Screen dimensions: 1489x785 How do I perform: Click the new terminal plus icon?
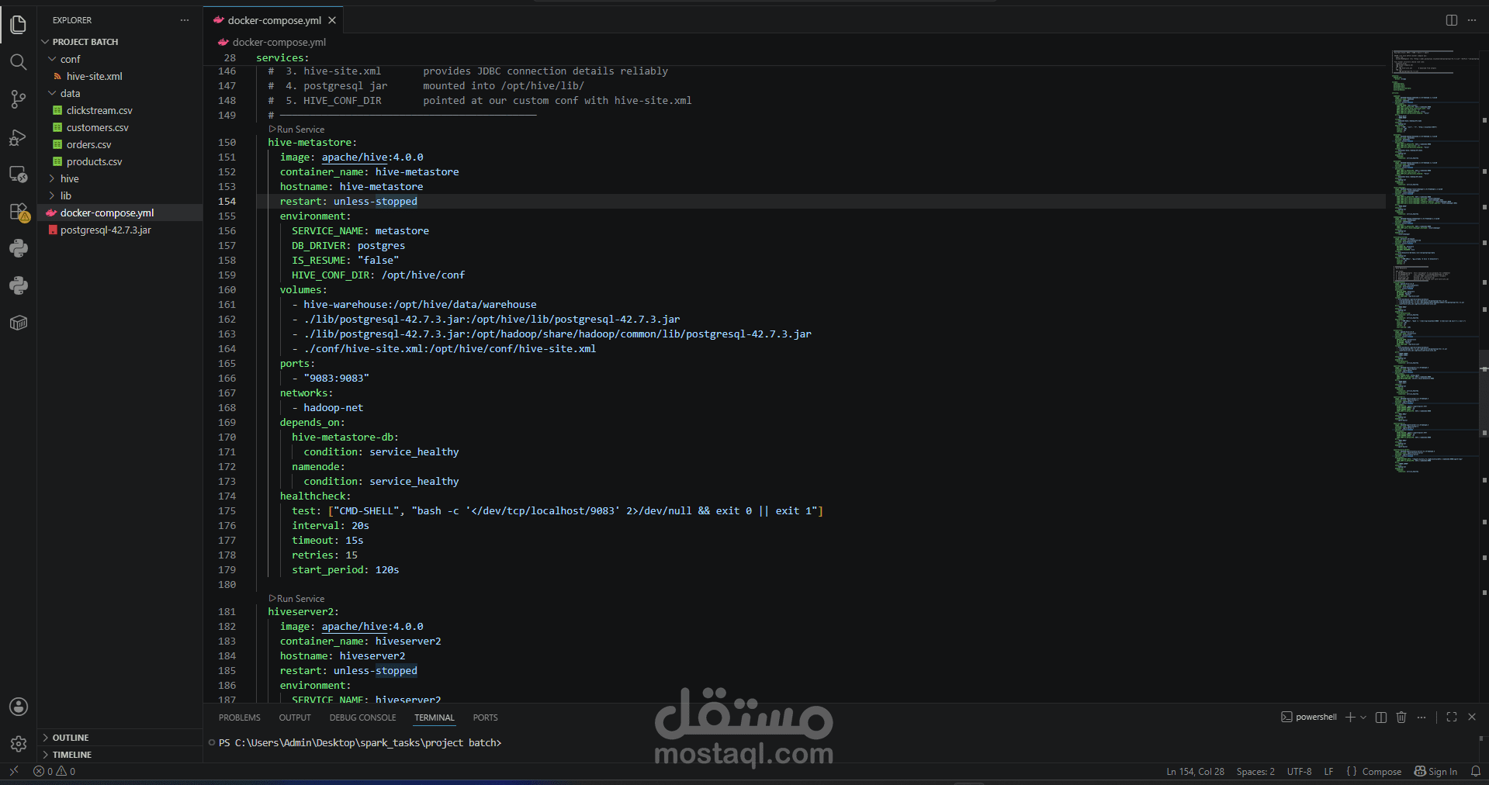pyautogui.click(x=1350, y=717)
